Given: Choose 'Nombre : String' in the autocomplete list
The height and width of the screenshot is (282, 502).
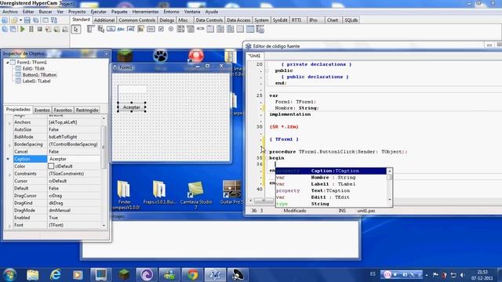Looking at the screenshot, I should [x=331, y=178].
